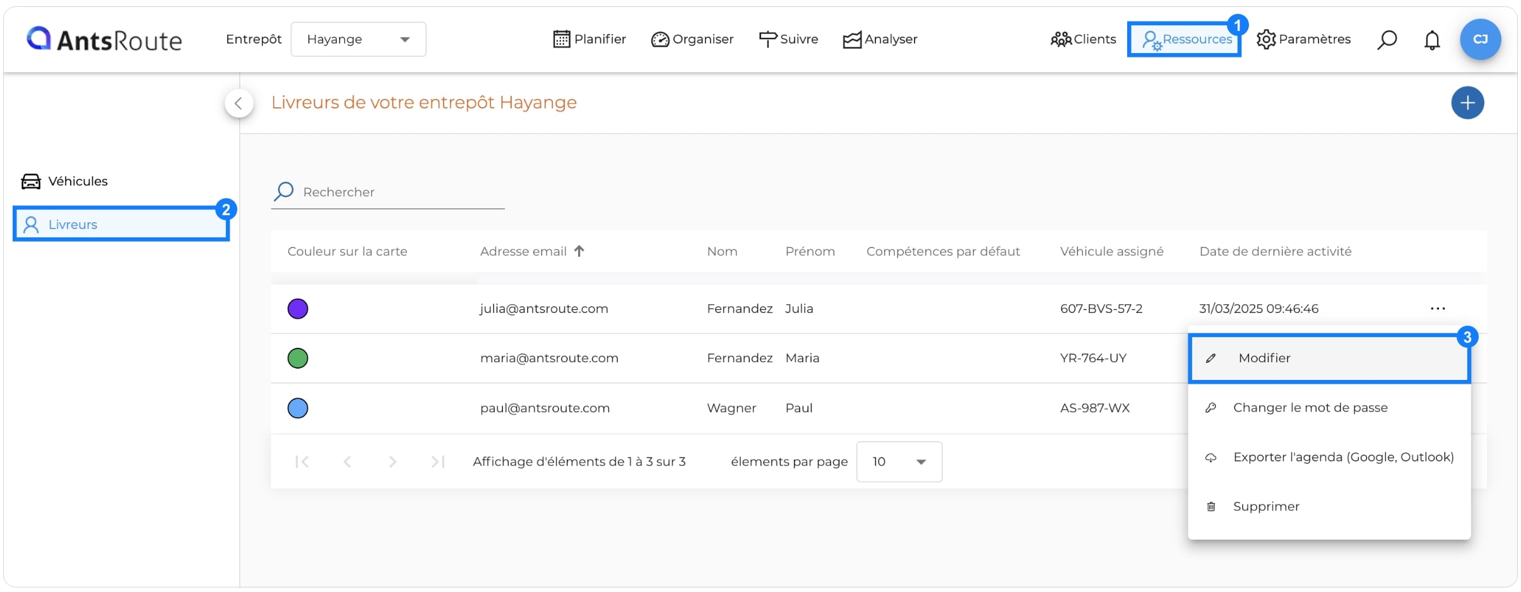The image size is (1521, 592).
Task: Choose Exporter l'agenda (Google, Outlook)
Action: click(x=1330, y=457)
